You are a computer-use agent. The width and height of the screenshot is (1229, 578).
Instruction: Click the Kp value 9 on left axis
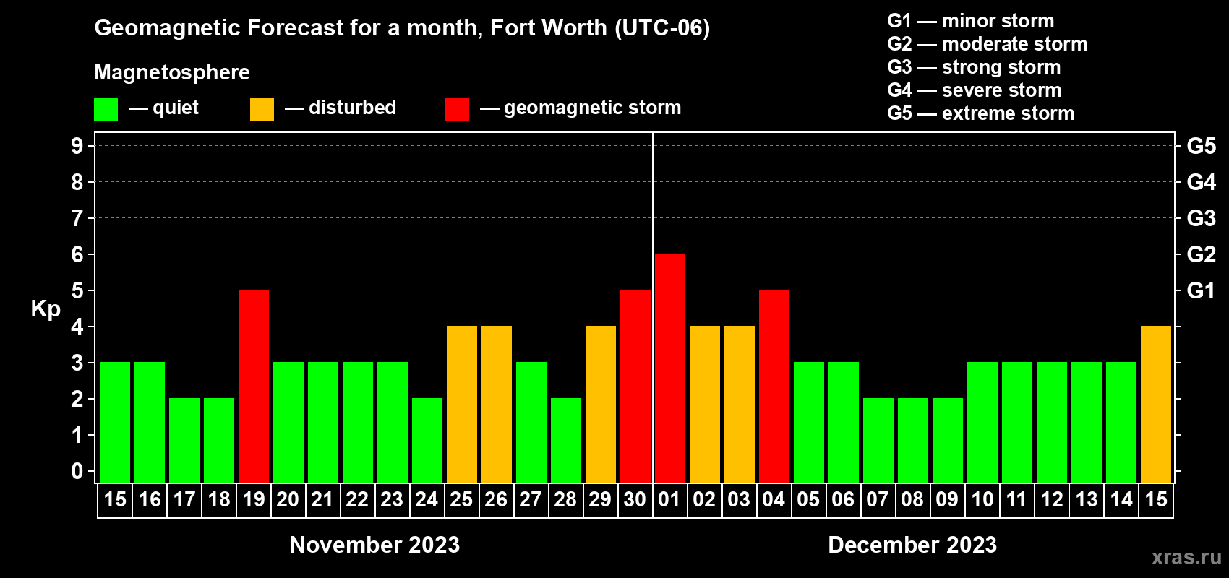(77, 146)
